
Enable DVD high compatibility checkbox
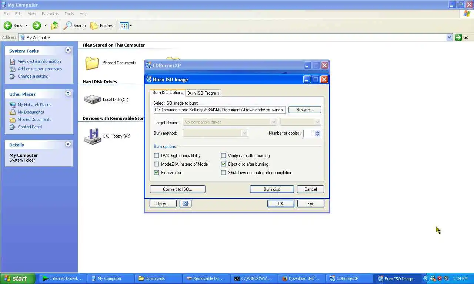pyautogui.click(x=157, y=156)
